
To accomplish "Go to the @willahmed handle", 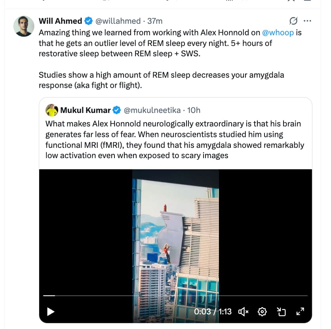I will pos(118,21).
